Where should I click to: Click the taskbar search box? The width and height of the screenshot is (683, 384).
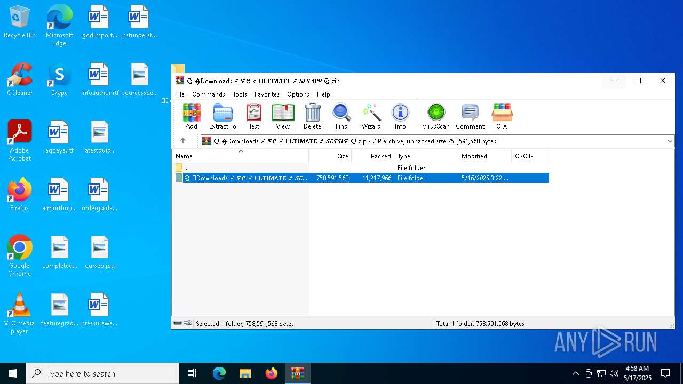102,373
